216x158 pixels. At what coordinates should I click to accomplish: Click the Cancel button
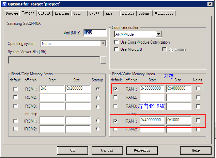coord(107,150)
